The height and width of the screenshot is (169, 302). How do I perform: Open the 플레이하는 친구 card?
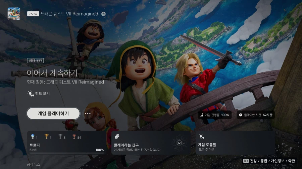150,143
